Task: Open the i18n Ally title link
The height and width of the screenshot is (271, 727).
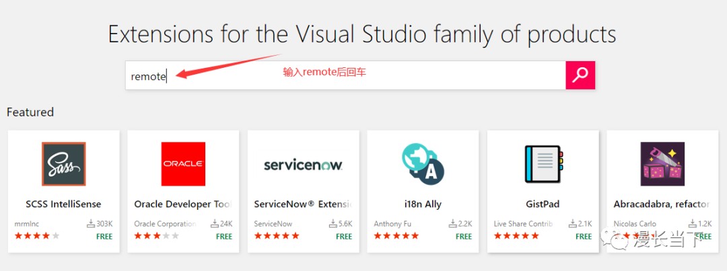Action: [423, 204]
